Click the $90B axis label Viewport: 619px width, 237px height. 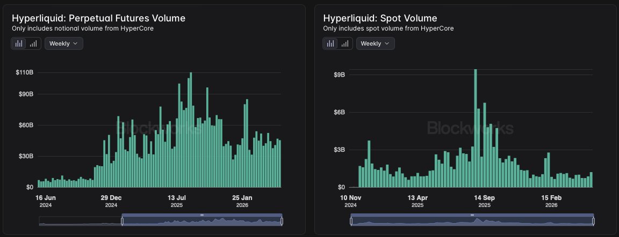(25, 94)
